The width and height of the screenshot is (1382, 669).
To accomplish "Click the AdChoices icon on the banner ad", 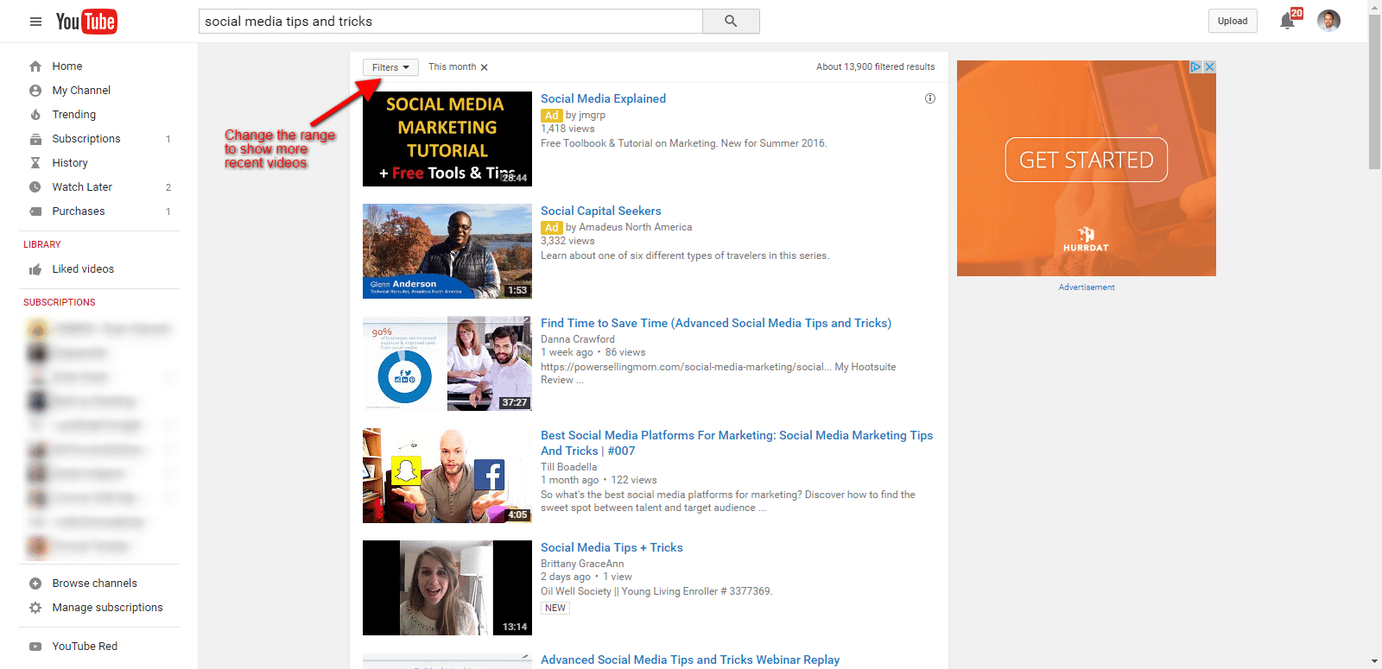I will point(1196,66).
